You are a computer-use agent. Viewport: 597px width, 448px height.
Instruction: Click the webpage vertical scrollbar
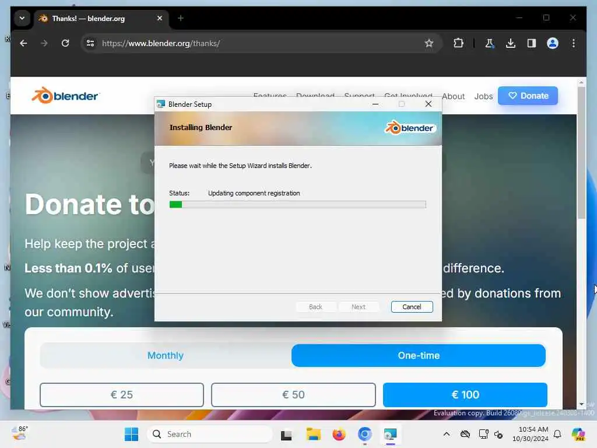coord(581,152)
